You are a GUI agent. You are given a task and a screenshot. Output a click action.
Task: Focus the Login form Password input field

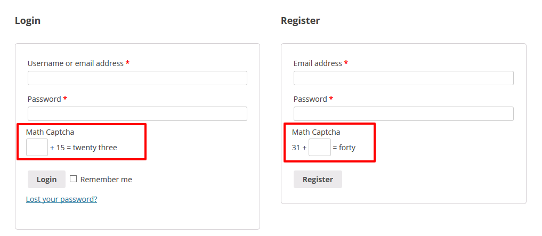click(137, 114)
